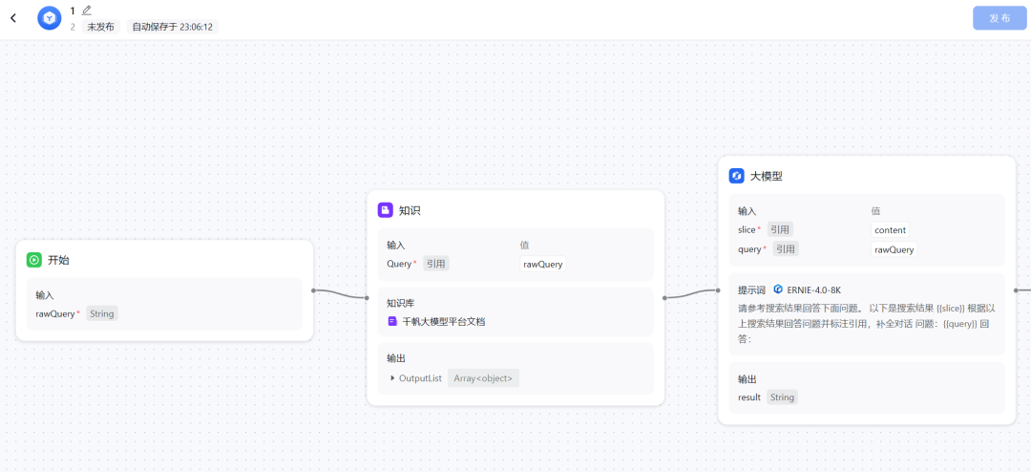Click the purple Knowledge node icon
This screenshot has height=472, width=1031.
[x=386, y=210]
